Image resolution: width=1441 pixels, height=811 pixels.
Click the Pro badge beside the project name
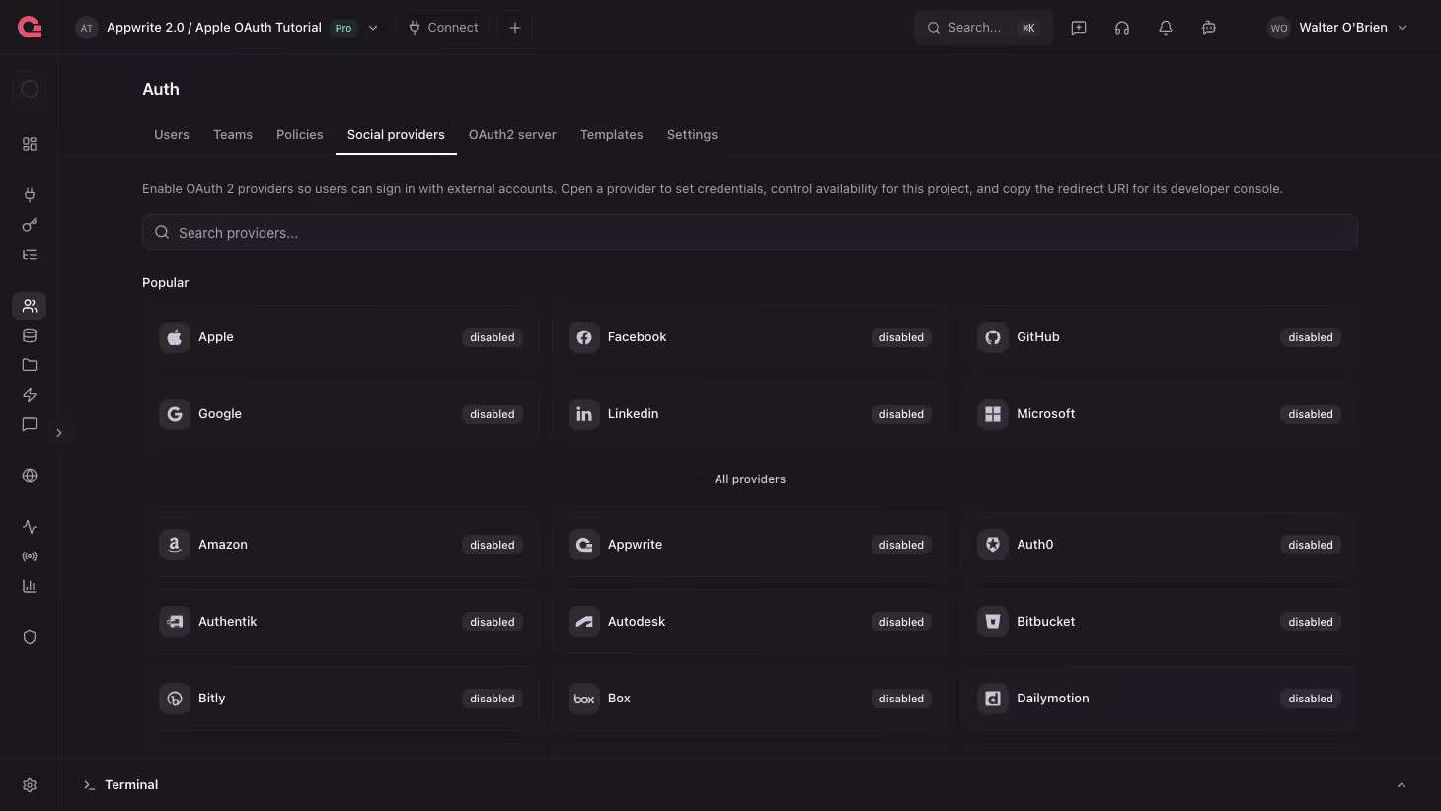(343, 28)
